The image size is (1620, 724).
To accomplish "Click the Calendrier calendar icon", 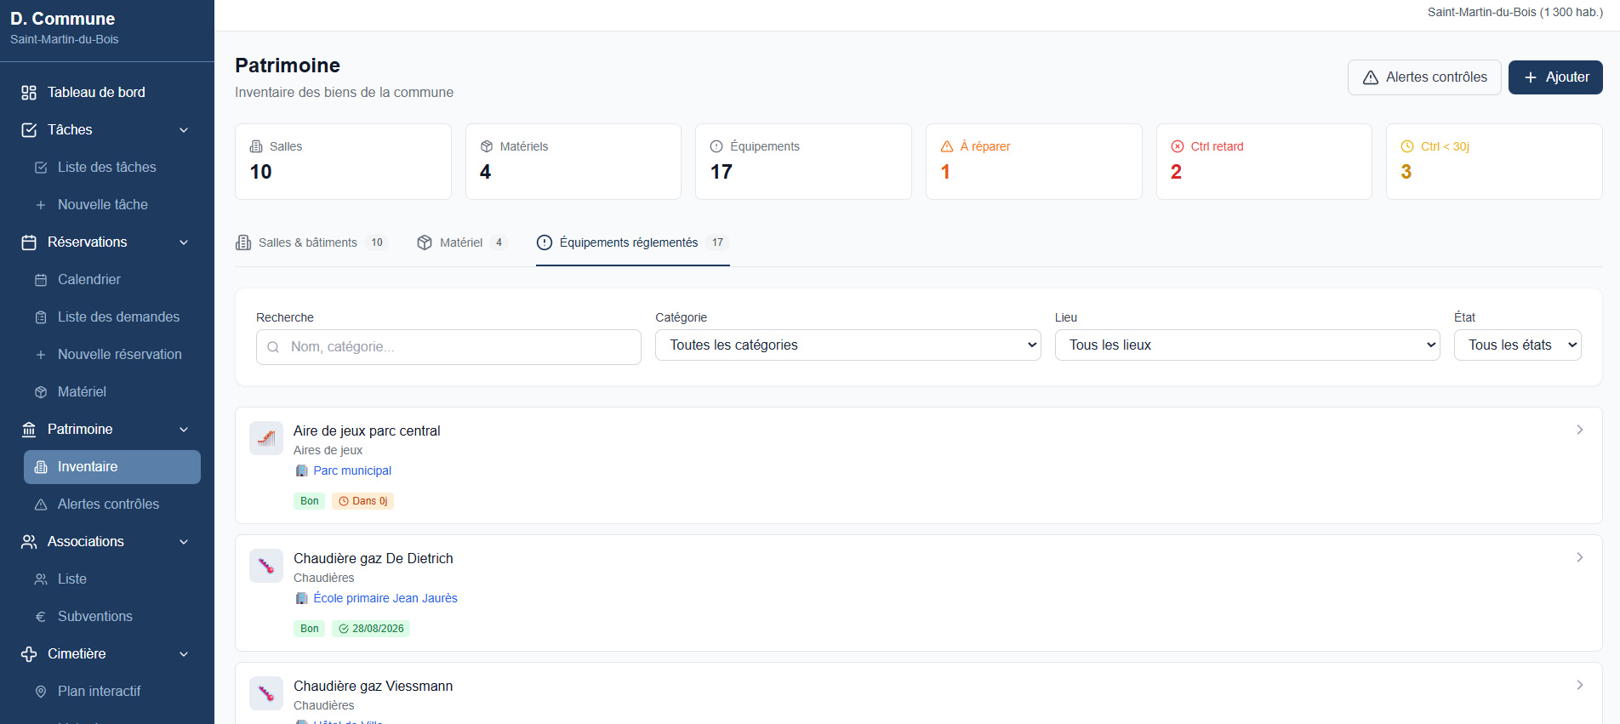I will 41,280.
